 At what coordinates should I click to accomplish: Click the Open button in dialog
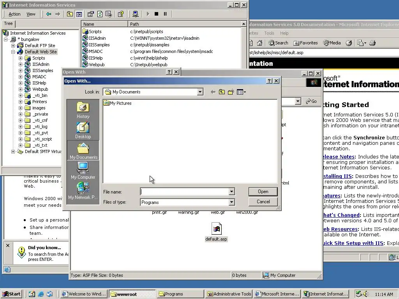coord(263,192)
